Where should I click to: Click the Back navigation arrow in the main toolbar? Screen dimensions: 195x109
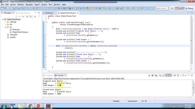point(140,8)
